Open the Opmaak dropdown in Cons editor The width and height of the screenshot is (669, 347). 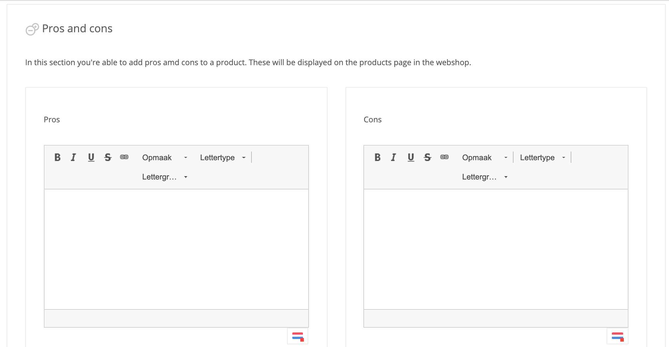[484, 158]
